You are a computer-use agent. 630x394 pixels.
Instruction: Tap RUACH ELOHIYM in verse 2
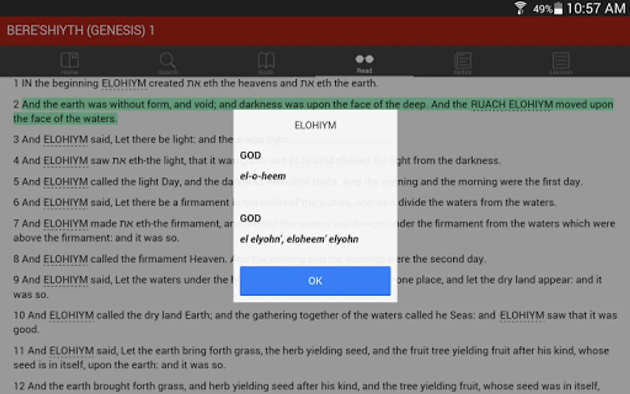coord(512,105)
